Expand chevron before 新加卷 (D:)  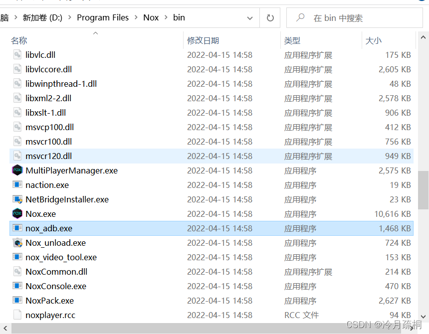coord(15,17)
